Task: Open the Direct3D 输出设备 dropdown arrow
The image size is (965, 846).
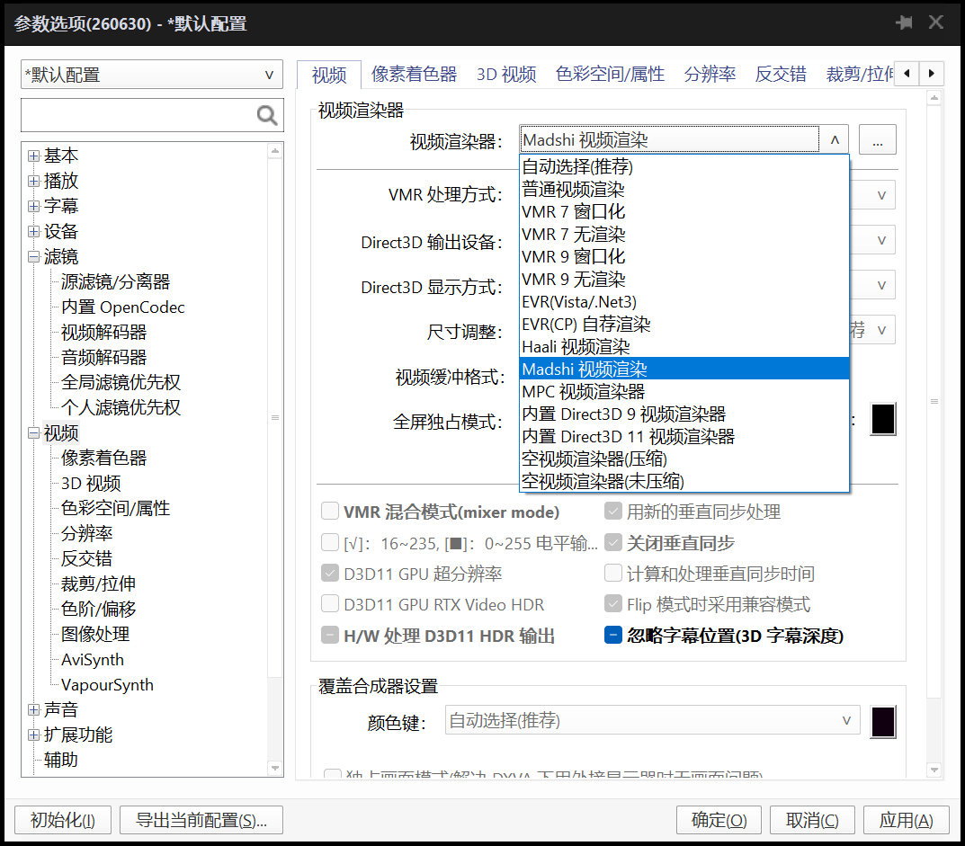Action: (881, 241)
